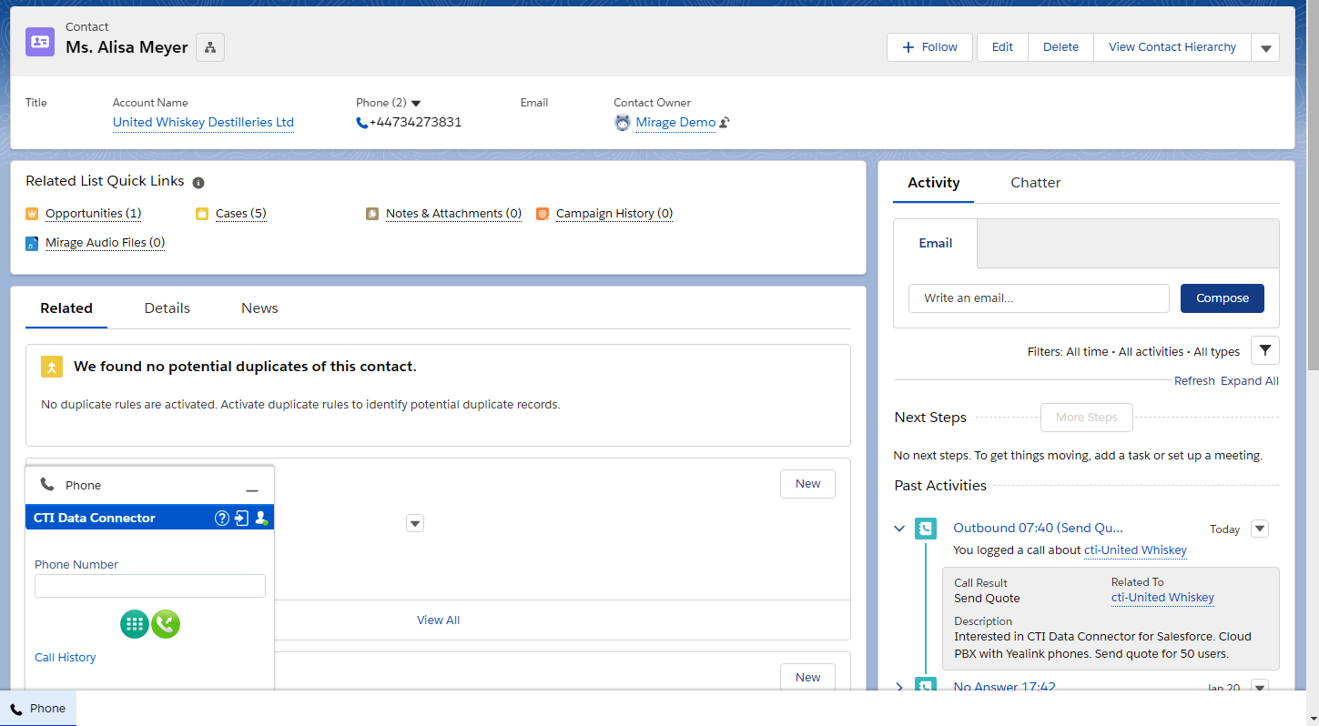Collapse the Outbound 07:40 activity entry
Image resolution: width=1319 pixels, height=726 pixels.
[899, 528]
